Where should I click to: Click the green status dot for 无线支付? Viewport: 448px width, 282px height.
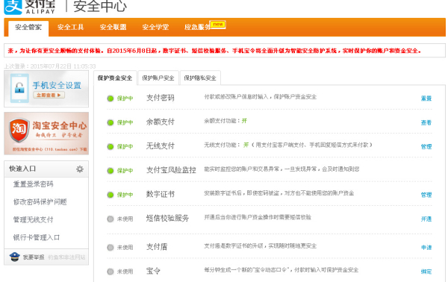pos(111,147)
